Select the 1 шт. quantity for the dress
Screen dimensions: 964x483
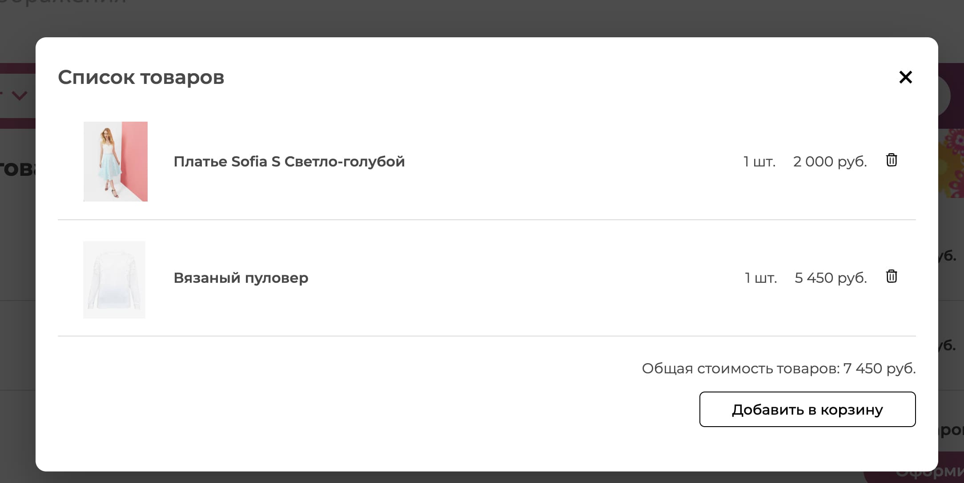759,162
